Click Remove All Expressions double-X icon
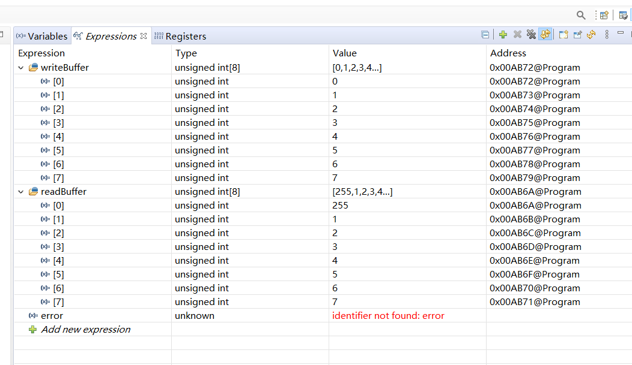This screenshot has height=365, width=632. click(x=531, y=35)
